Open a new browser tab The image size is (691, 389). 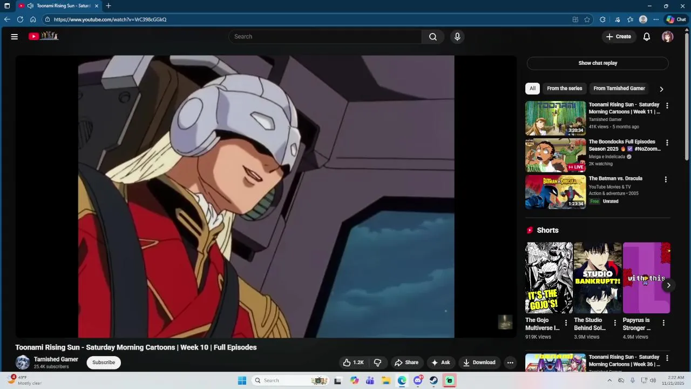109,6
